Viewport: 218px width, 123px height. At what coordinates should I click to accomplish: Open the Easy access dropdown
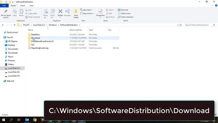[87, 14]
